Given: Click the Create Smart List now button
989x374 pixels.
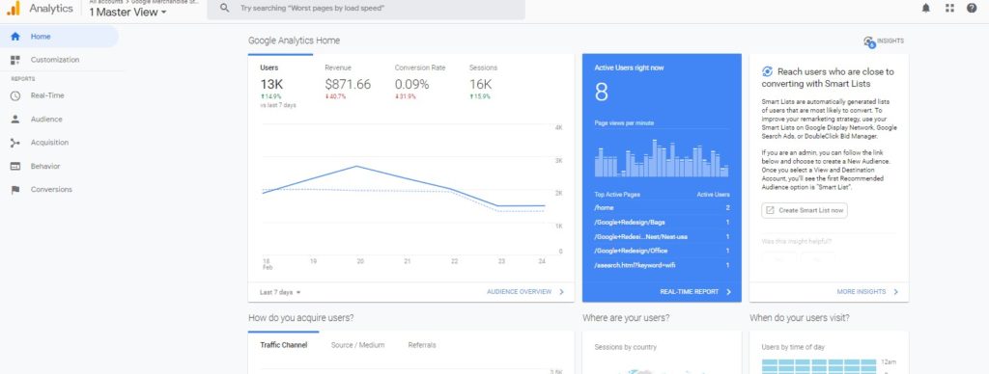Looking at the screenshot, I should [x=805, y=210].
